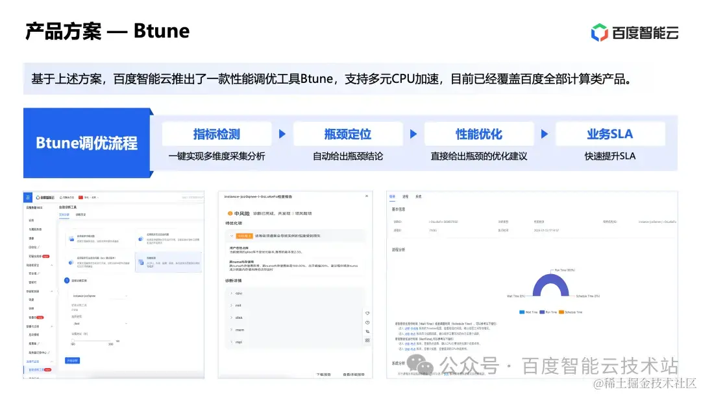Viewport: 701px width, 394px height.
Task: Close the instance inspection report dialog
Action: point(367,196)
